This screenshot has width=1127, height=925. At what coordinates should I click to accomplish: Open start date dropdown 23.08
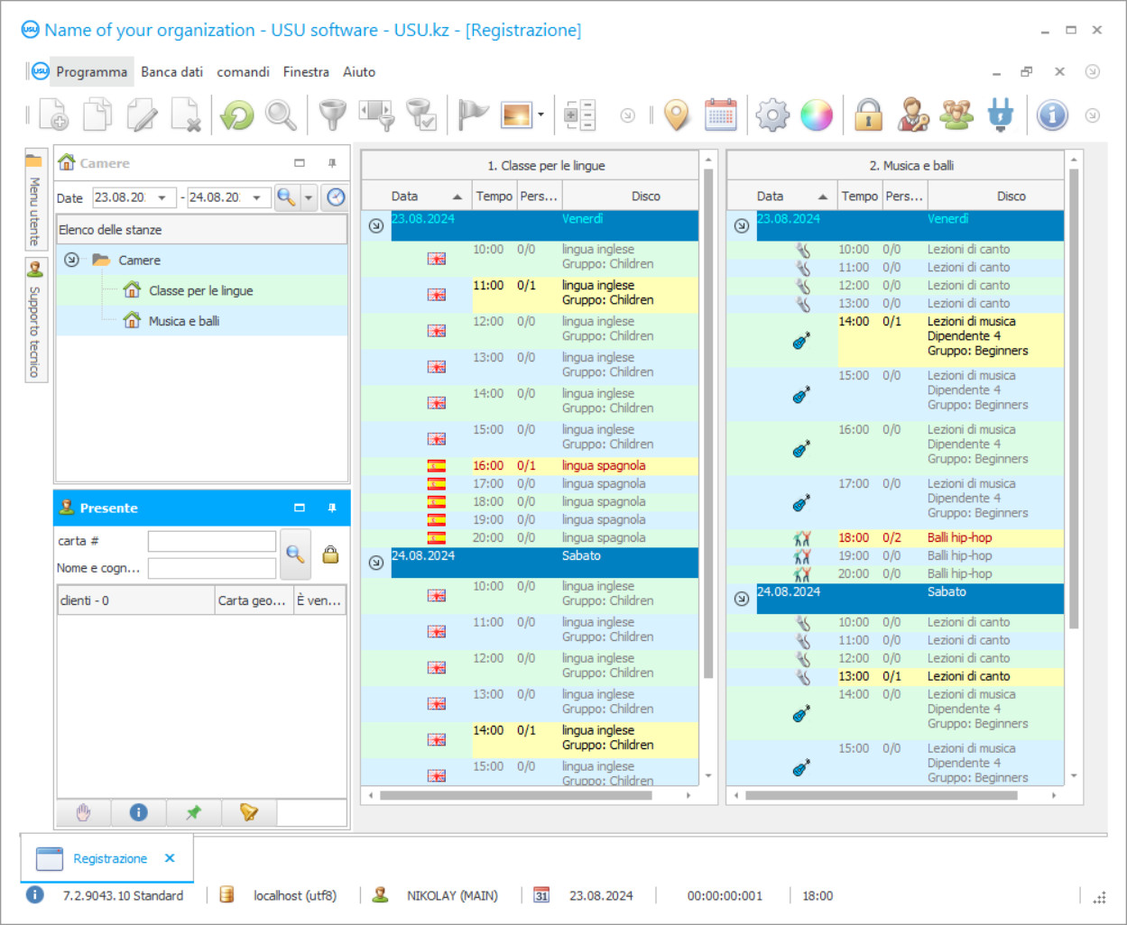(x=162, y=197)
